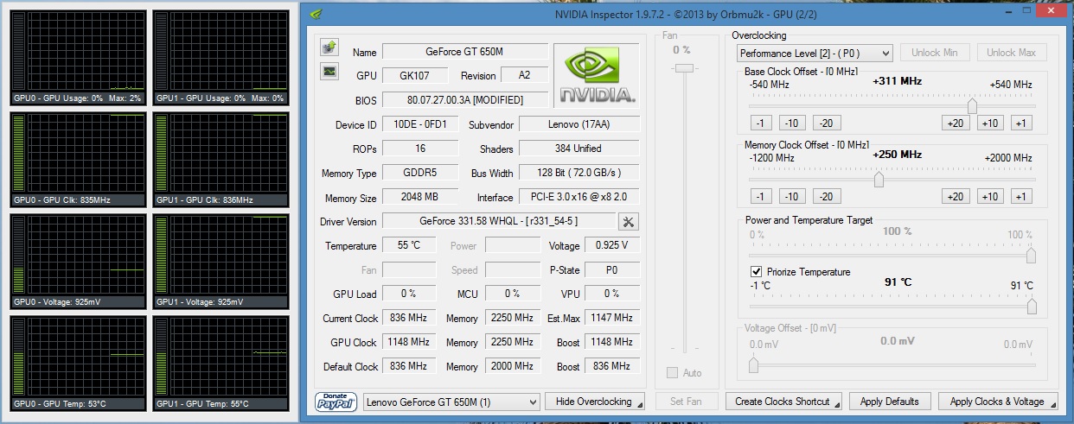Viewport: 1074px width, 424px height.
Task: Increase base clock offset by 20 MHz
Action: pyautogui.click(x=956, y=123)
